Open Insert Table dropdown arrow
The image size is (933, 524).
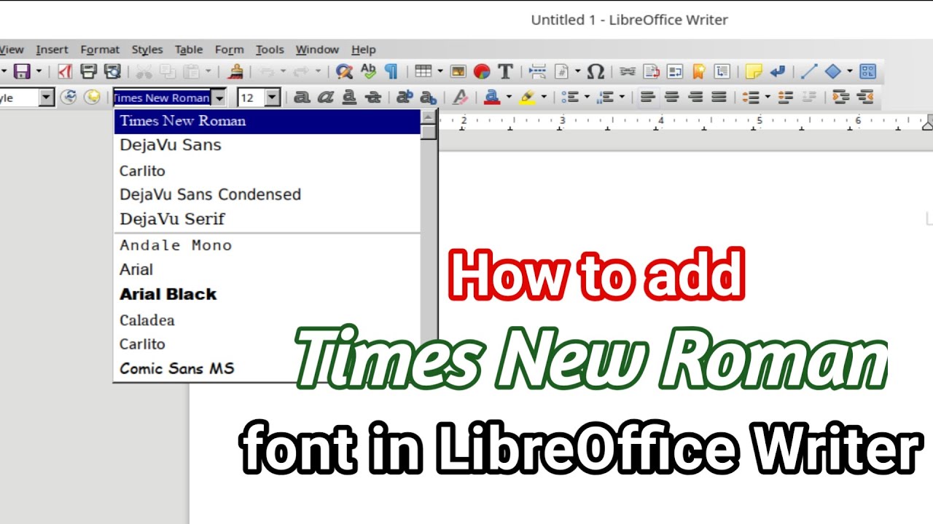(440, 71)
